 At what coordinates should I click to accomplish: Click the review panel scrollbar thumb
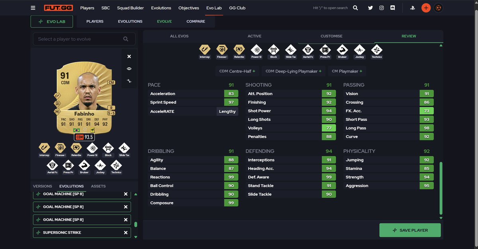441,188
